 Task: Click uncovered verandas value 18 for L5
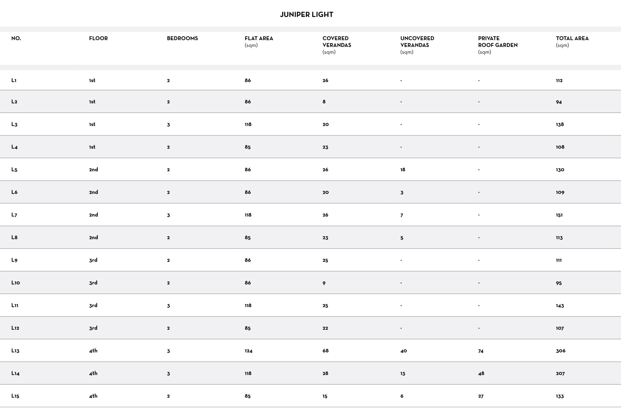tap(403, 170)
